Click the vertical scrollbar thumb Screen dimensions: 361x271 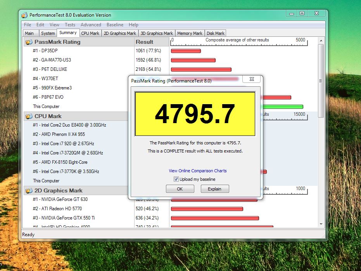(x=321, y=81)
